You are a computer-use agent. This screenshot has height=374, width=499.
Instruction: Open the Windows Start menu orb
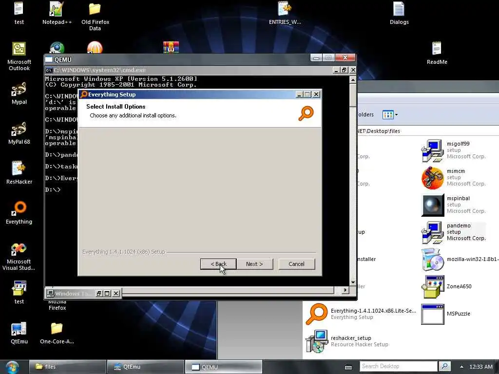12,367
